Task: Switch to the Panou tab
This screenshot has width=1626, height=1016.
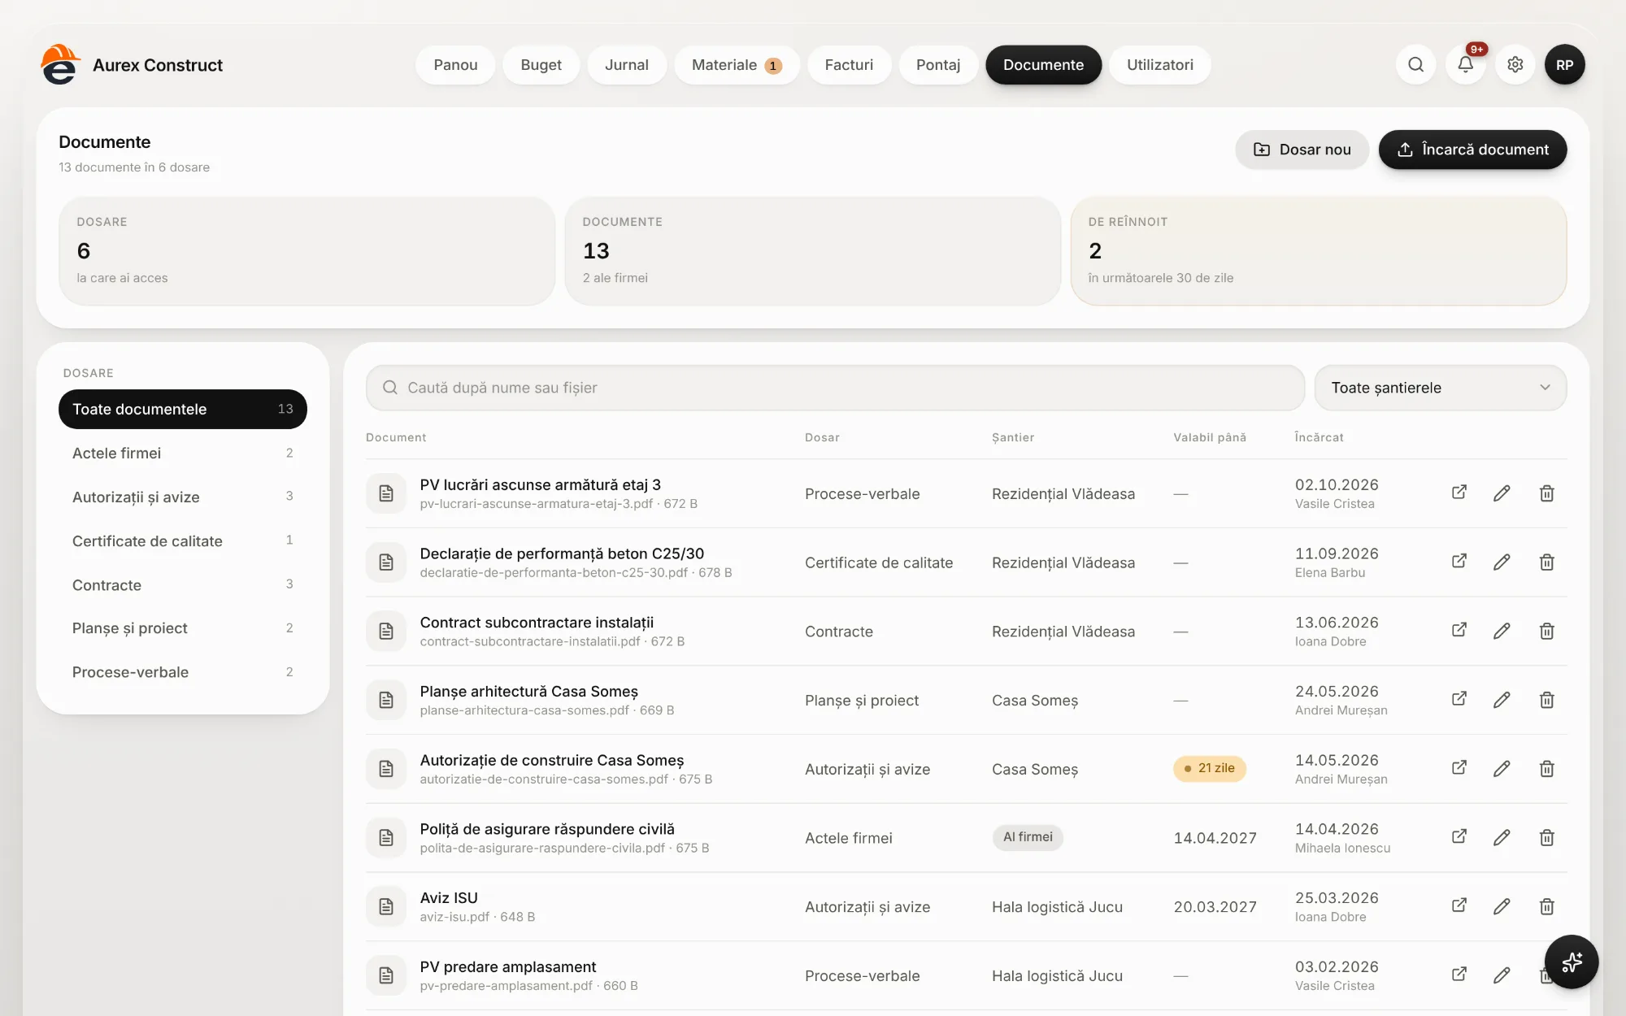Action: tap(455, 65)
